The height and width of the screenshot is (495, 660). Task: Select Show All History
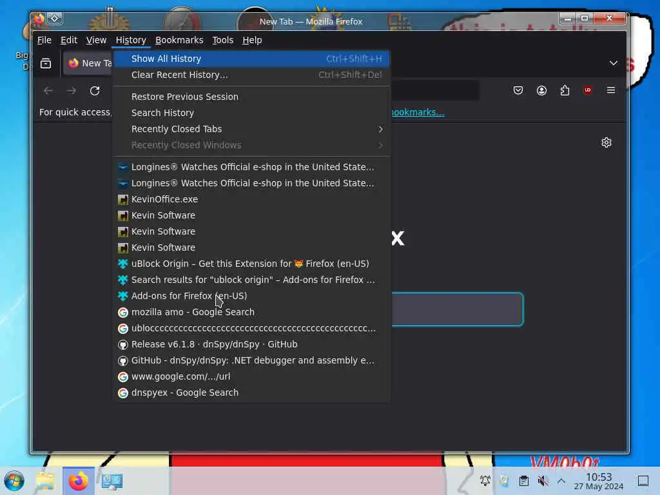pyautogui.click(x=252, y=59)
